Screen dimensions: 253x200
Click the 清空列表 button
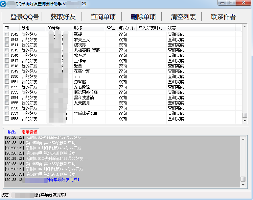point(183,17)
